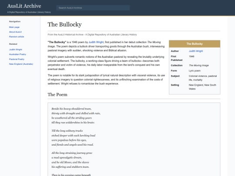Follow Judith Wright link in intro paragraph
Viewport: 235px width, 176px height.
96,42
